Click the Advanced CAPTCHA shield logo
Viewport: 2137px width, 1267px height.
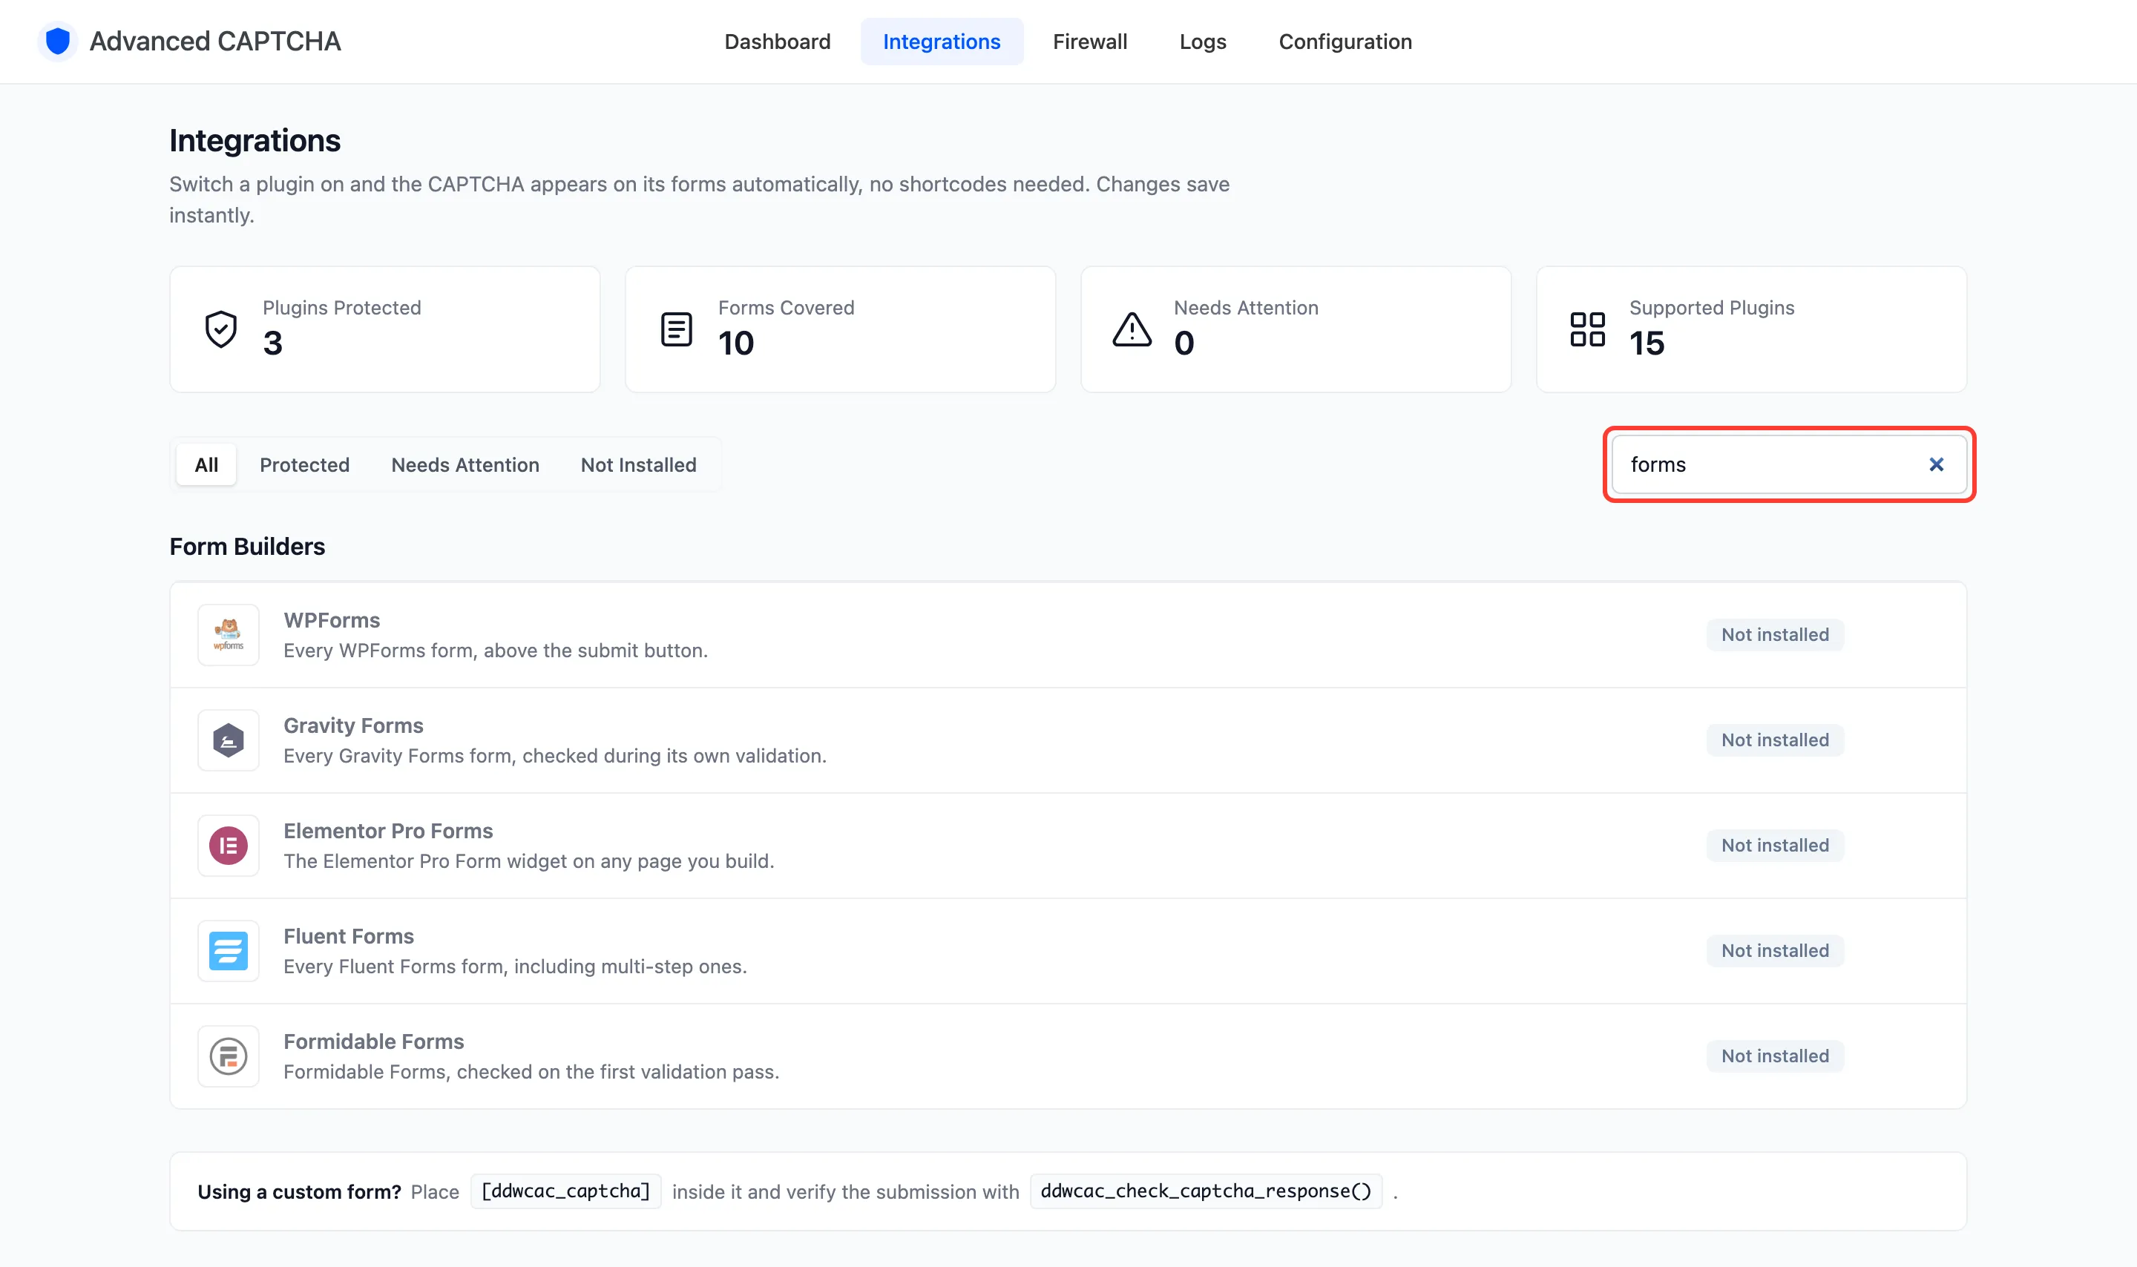click(x=57, y=41)
